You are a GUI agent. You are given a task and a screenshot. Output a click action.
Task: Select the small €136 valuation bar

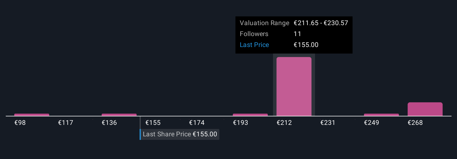pyautogui.click(x=119, y=115)
